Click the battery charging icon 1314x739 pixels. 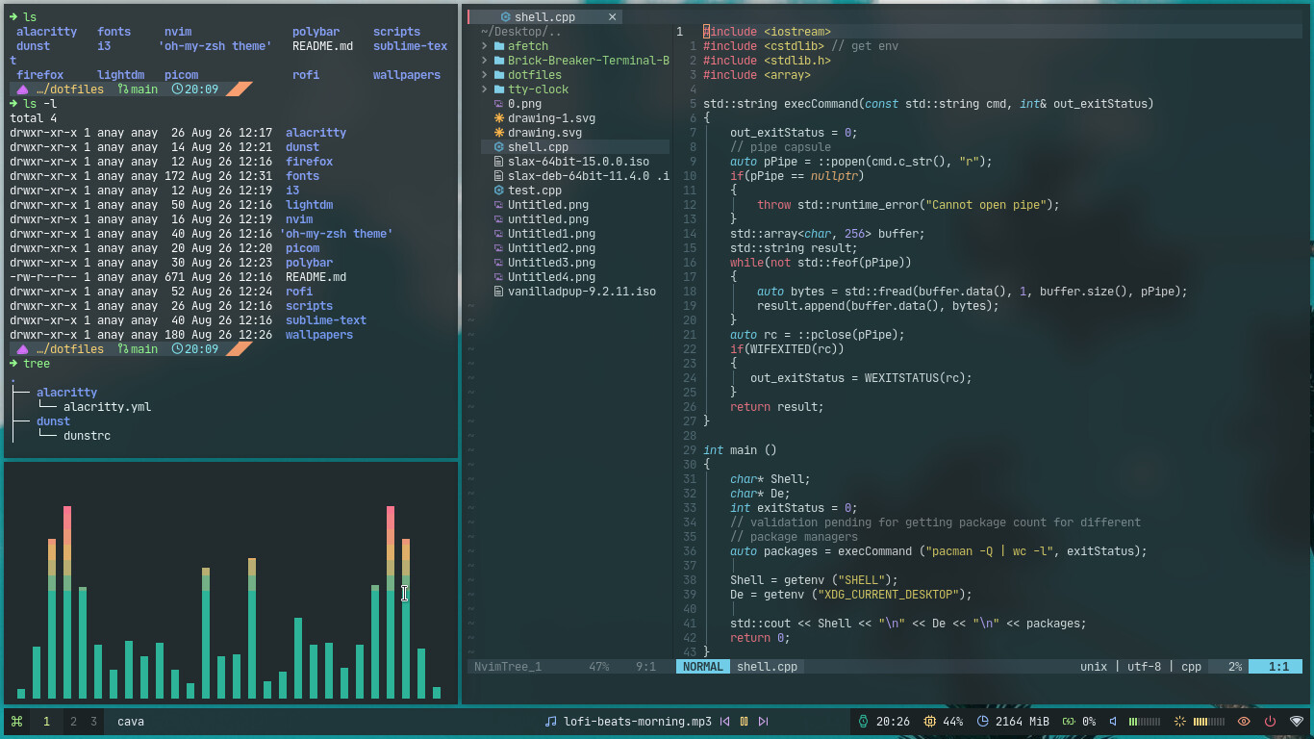pos(1068,721)
